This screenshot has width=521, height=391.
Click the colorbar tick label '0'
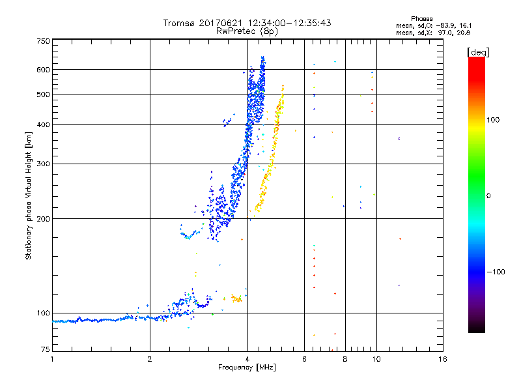click(488, 196)
